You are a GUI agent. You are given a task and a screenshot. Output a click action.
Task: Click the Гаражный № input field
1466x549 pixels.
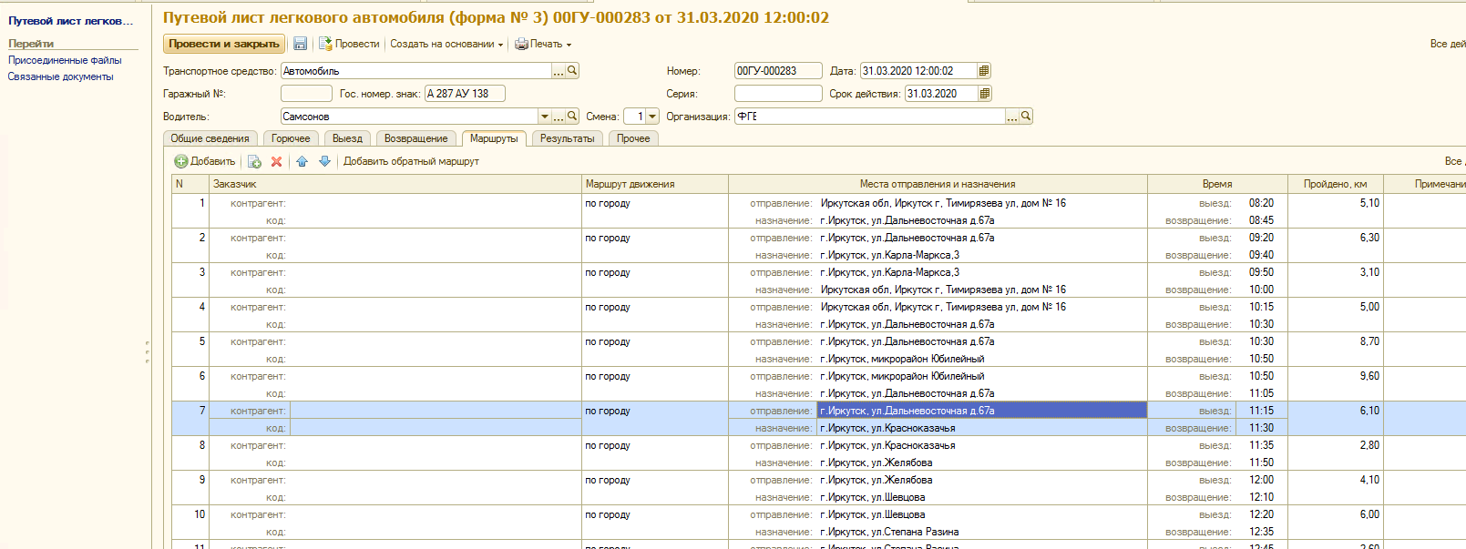point(306,94)
